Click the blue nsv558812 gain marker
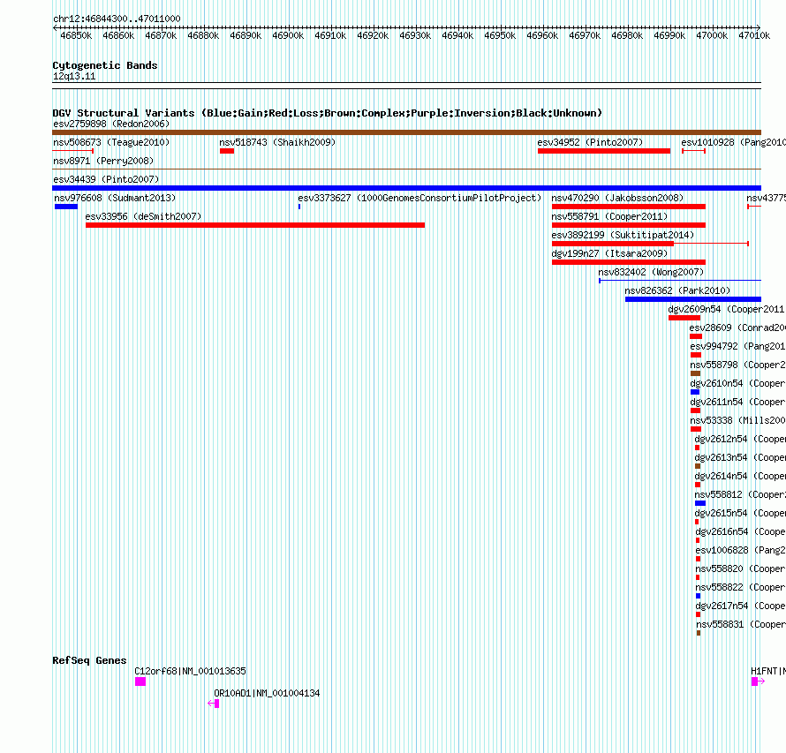 click(x=700, y=503)
